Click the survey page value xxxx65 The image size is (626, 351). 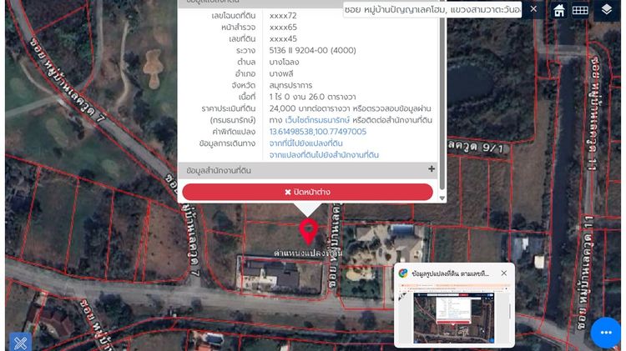pos(283,28)
